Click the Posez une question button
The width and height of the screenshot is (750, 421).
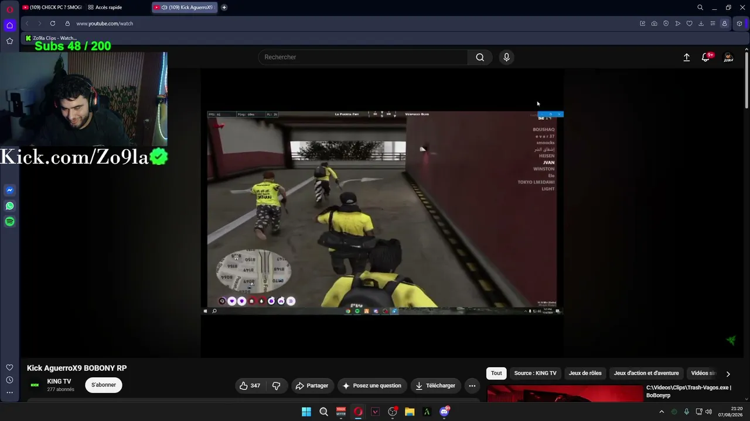pos(372,386)
